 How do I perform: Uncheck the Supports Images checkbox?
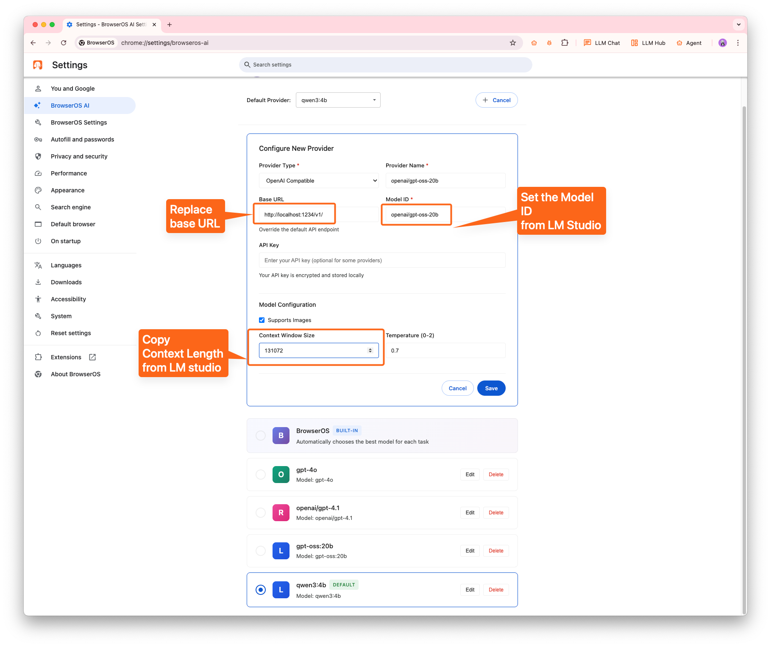(262, 320)
